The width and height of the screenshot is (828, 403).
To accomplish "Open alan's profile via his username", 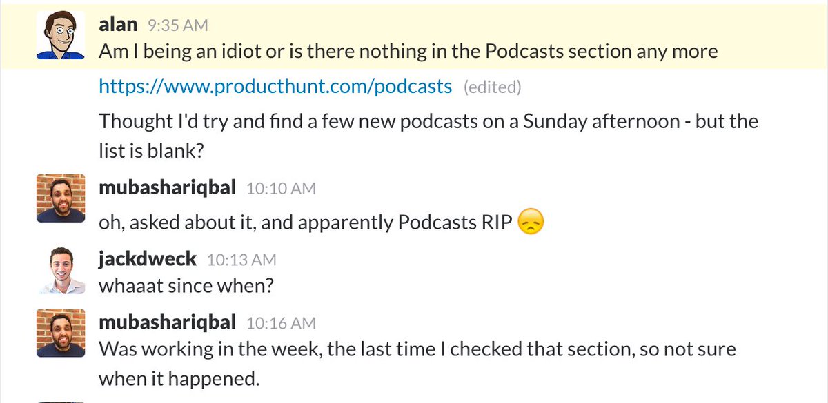I will 119,25.
